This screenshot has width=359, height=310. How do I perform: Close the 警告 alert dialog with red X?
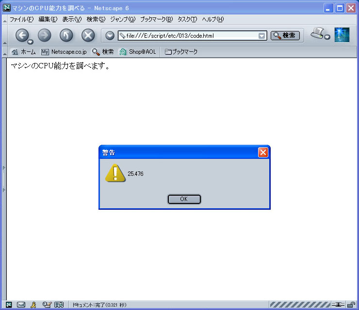(263, 152)
